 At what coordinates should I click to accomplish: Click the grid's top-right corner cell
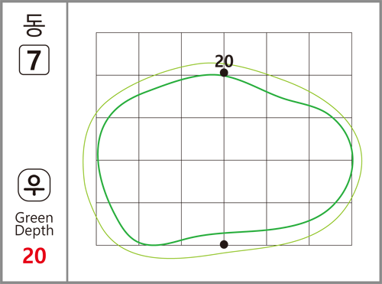pyautogui.click(x=331, y=54)
